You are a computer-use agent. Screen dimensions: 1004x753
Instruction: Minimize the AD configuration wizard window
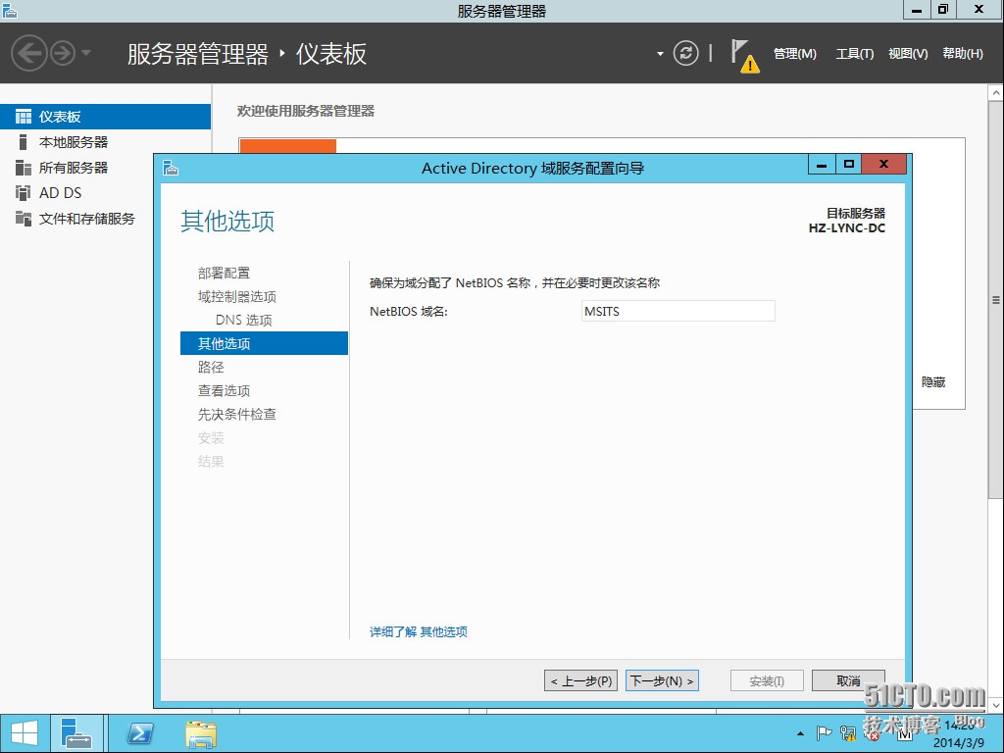click(x=822, y=165)
